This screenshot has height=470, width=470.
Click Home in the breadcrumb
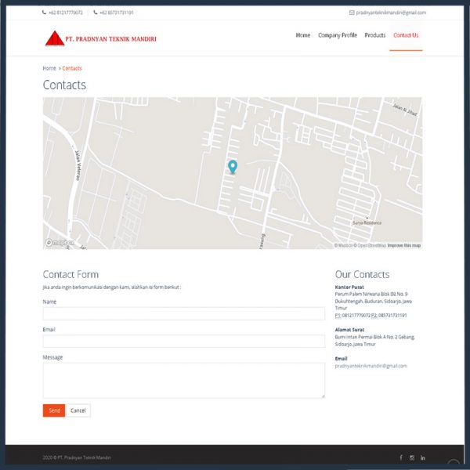(49, 68)
